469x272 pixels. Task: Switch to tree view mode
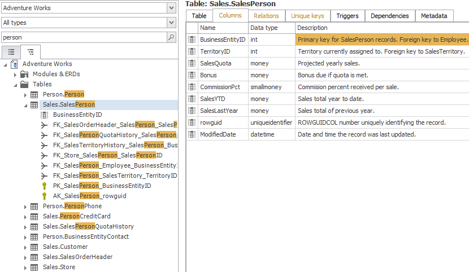click(x=31, y=52)
